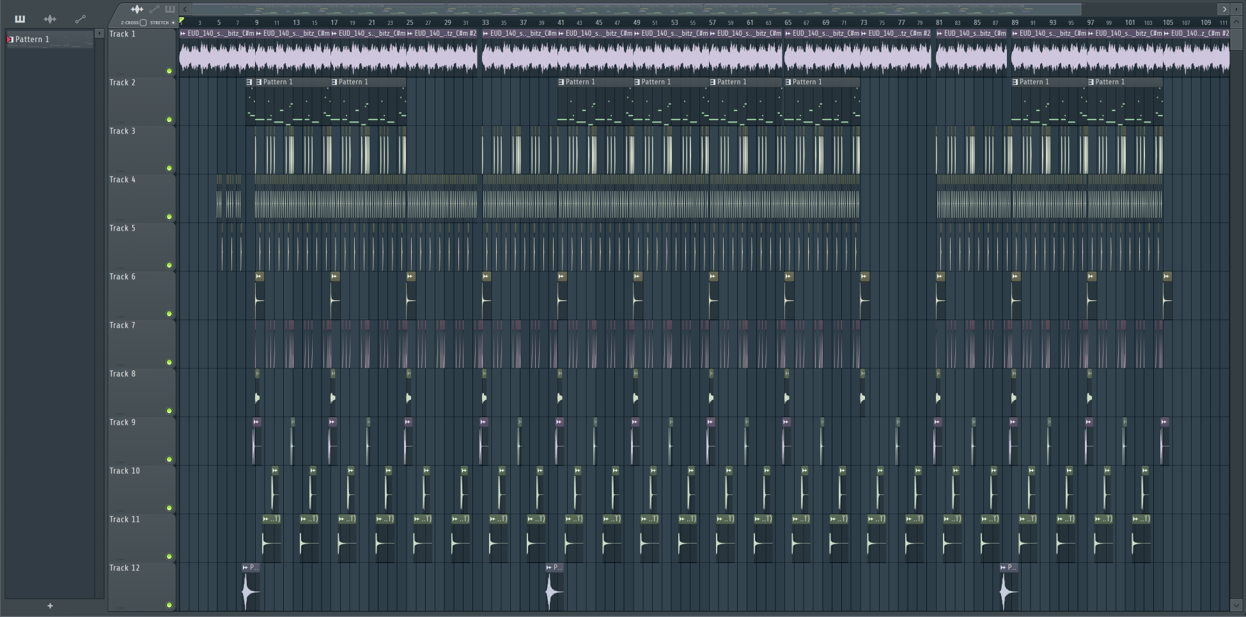
Task: Open EUD_140 clip menu at bar 33
Action: click(486, 33)
